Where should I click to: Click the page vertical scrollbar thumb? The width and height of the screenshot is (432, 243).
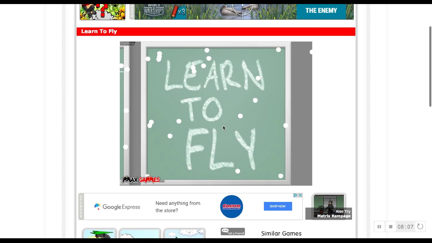point(430,66)
